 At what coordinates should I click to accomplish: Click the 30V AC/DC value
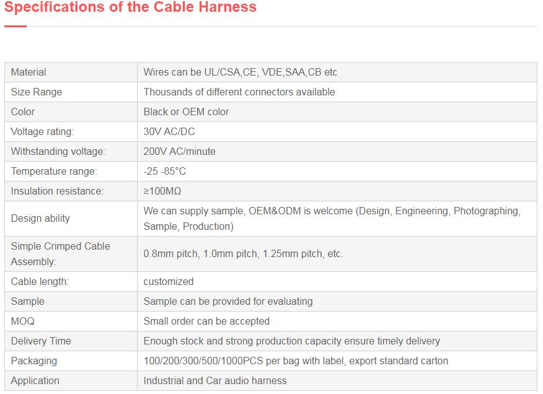click(169, 131)
